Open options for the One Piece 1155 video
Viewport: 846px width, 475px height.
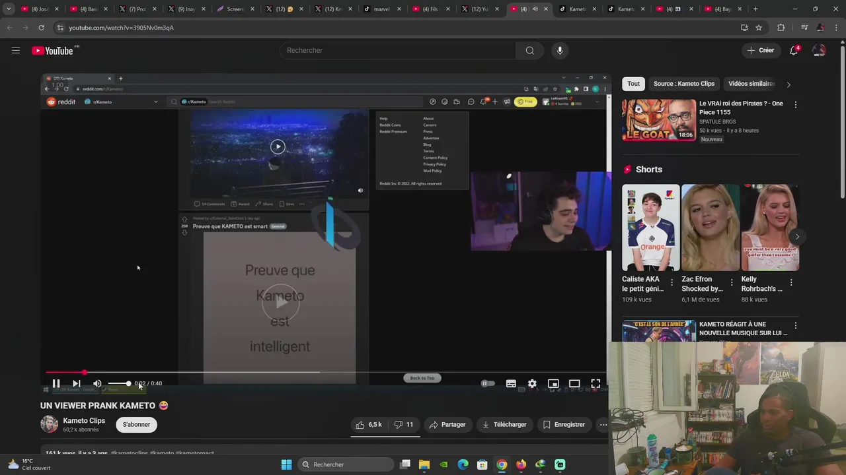click(795, 105)
